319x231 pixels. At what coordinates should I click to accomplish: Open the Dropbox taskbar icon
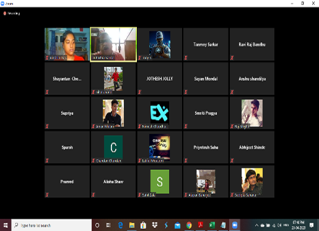(154, 225)
